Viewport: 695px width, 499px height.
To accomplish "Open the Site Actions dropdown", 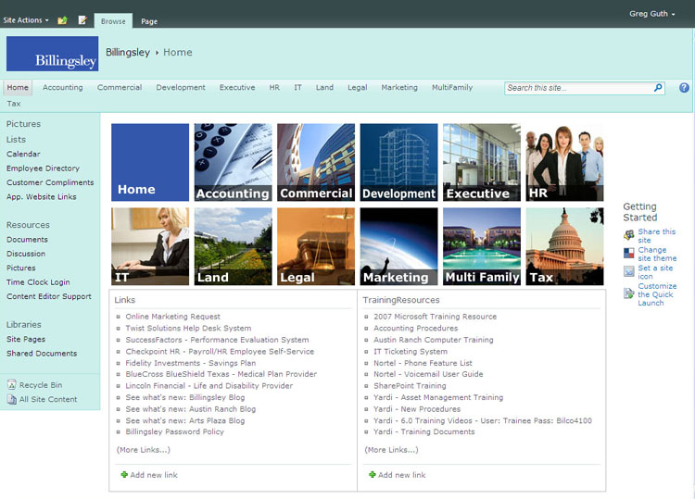I will (x=26, y=19).
